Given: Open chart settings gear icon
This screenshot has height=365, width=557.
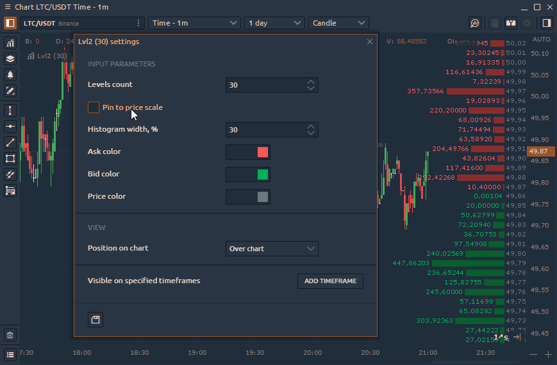Looking at the screenshot, I should coord(527,23).
